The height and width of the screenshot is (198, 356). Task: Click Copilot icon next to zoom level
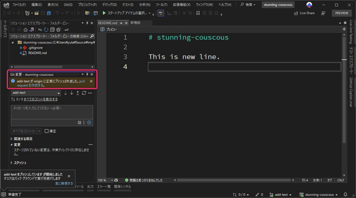pos(117,180)
